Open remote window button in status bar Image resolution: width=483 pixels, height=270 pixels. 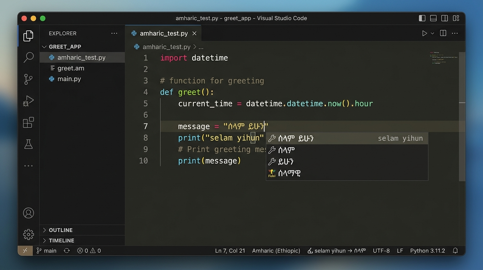click(25, 251)
